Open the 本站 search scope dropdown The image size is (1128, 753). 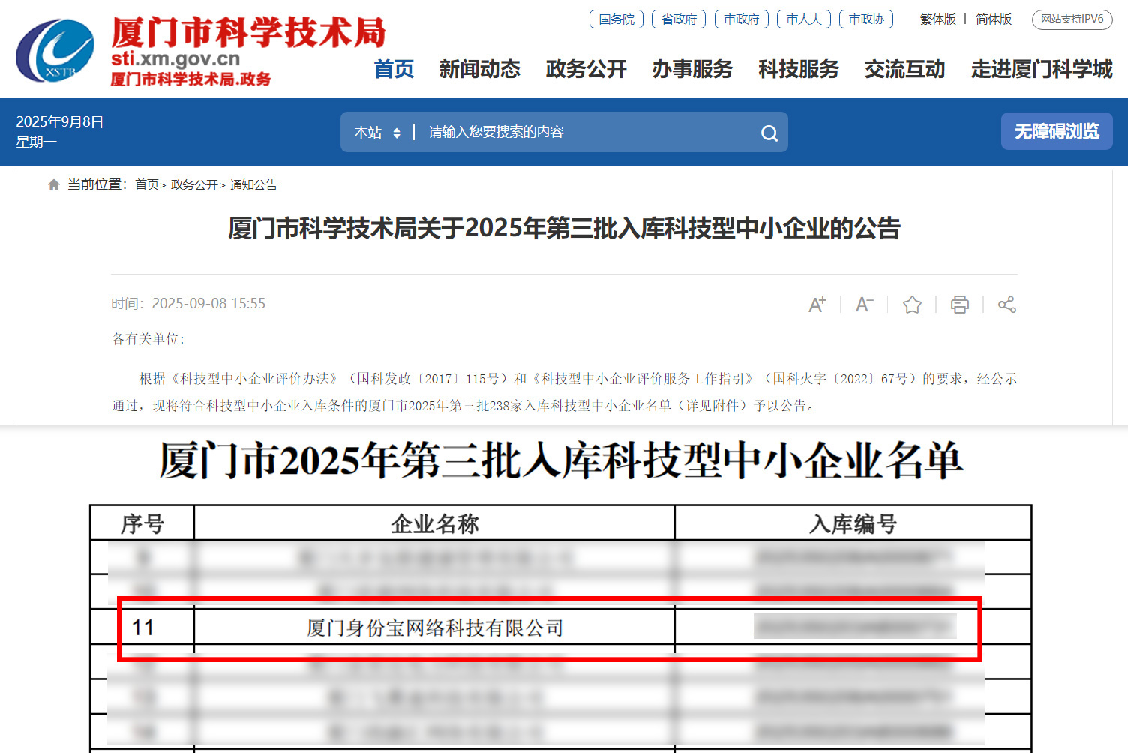[x=377, y=133]
